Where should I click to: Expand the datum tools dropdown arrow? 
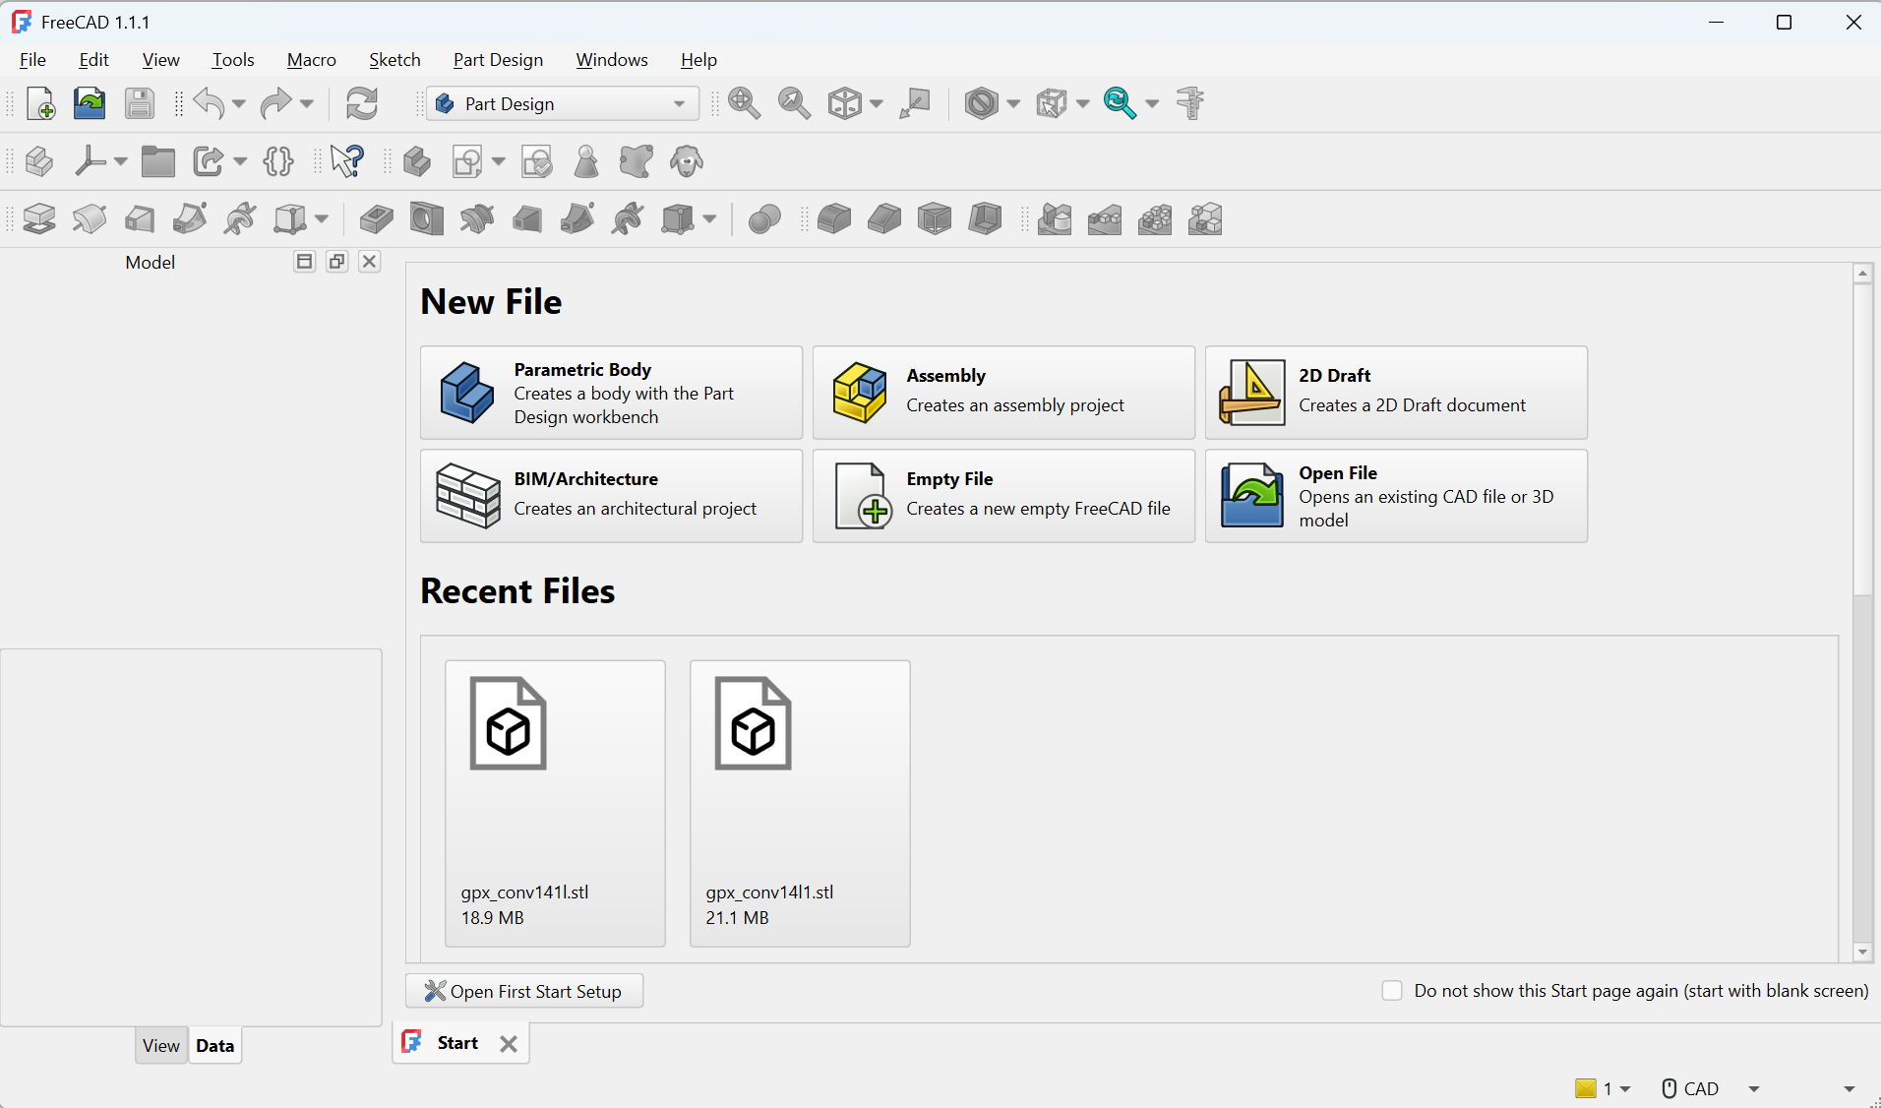(x=120, y=161)
